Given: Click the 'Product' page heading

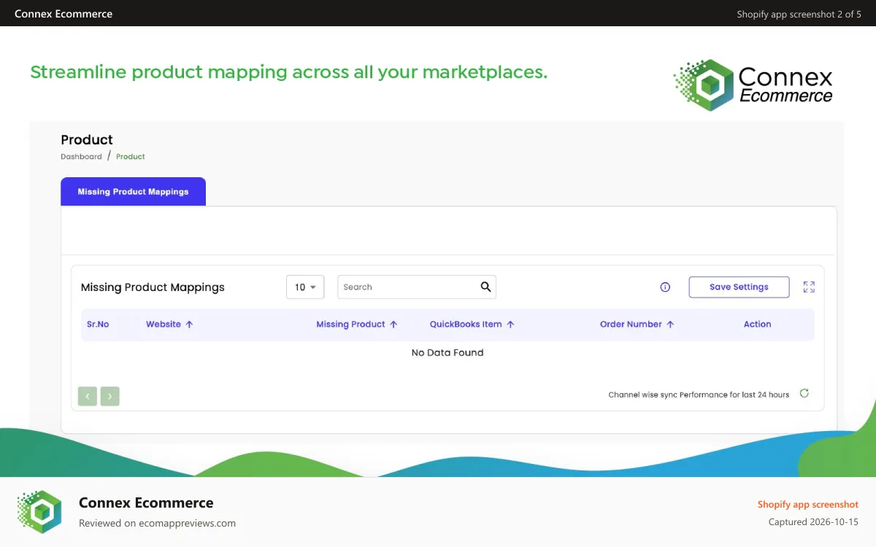Looking at the screenshot, I should coord(87,140).
